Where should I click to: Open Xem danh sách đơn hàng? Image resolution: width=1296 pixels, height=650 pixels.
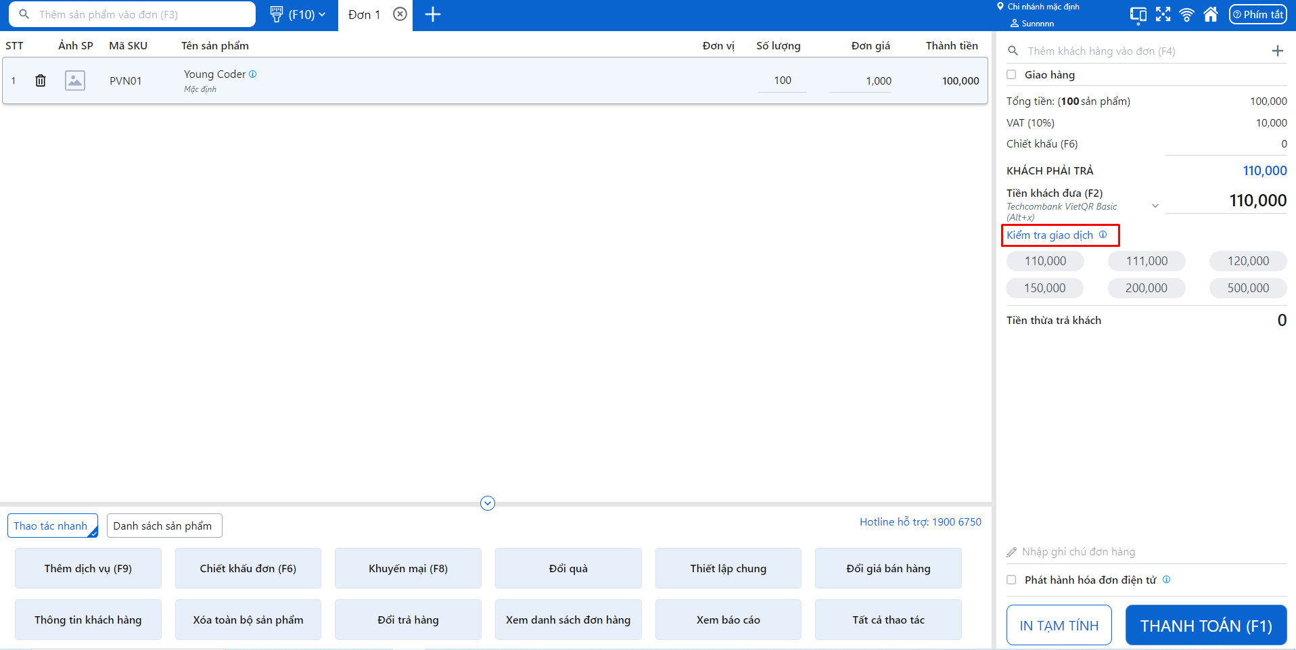click(x=568, y=620)
